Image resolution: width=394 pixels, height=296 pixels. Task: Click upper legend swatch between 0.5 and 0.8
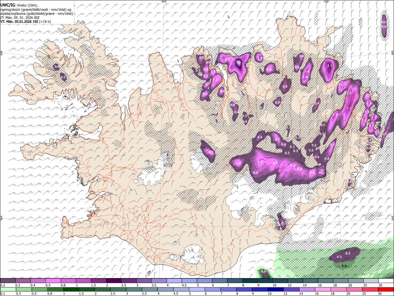pos(53,281)
